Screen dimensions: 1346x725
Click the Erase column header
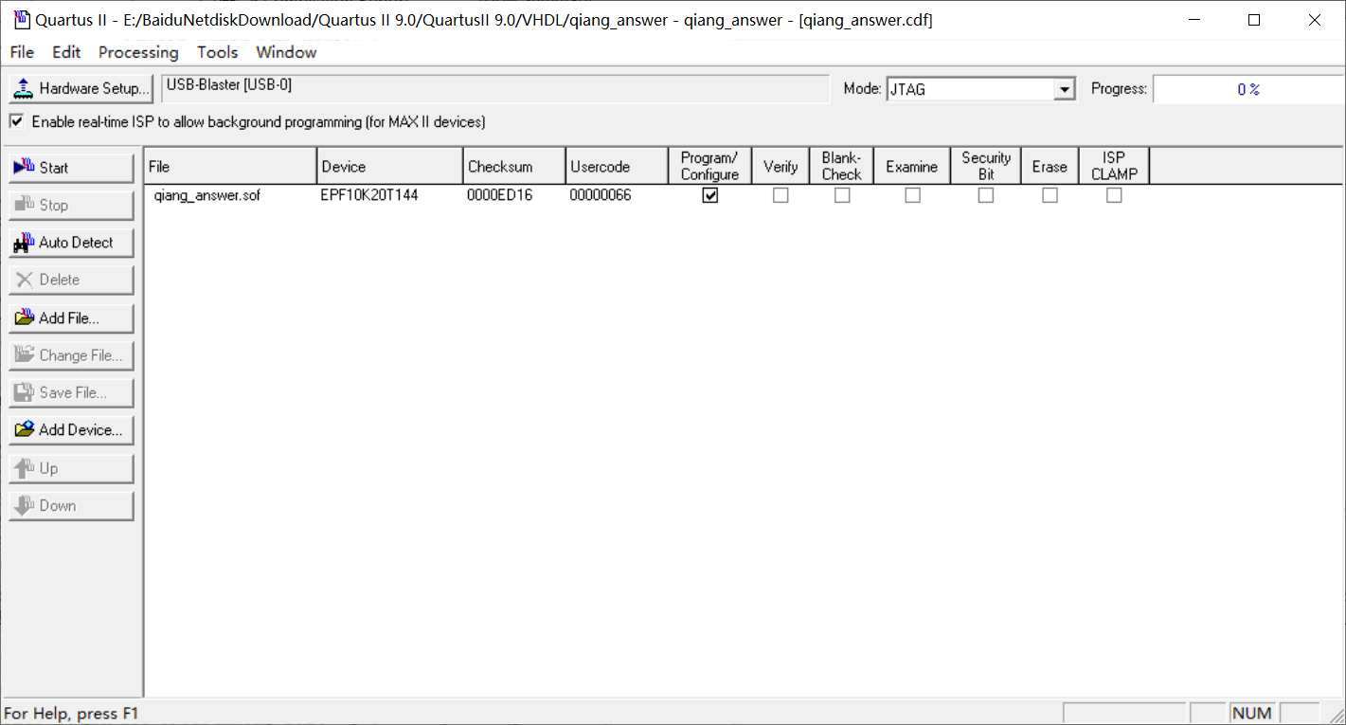[1050, 166]
